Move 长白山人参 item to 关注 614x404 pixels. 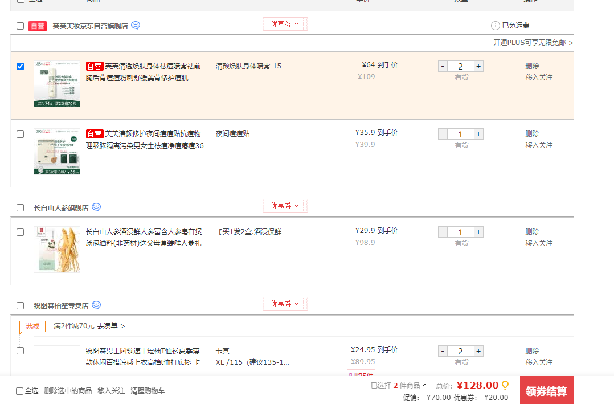point(539,243)
